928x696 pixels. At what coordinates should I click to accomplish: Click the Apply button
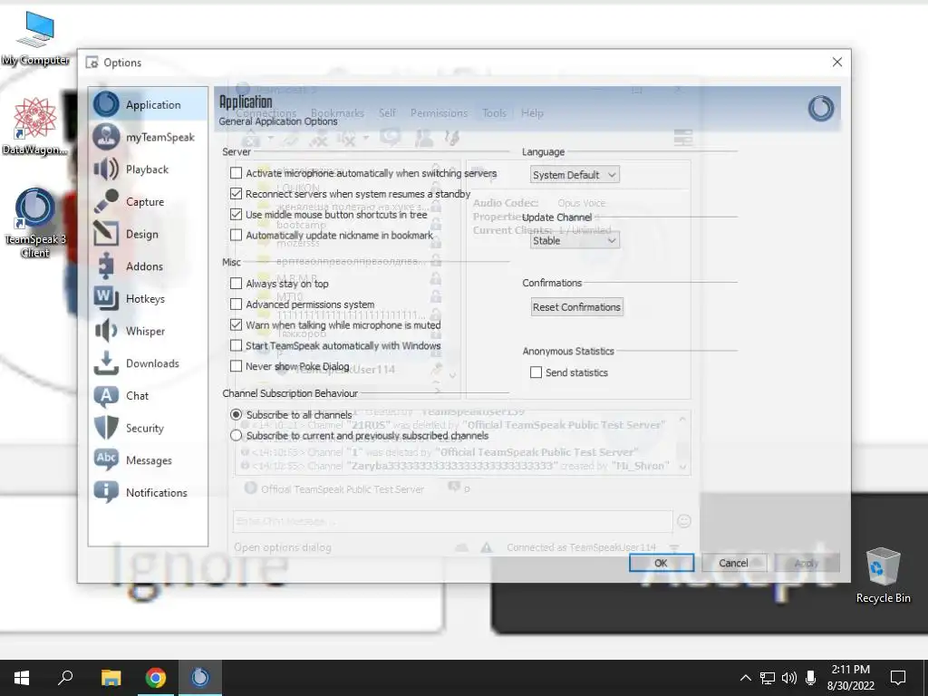[x=806, y=563]
